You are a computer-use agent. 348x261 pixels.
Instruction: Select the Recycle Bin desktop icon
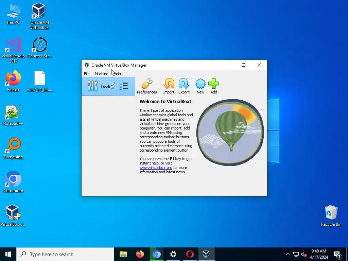coord(331,215)
